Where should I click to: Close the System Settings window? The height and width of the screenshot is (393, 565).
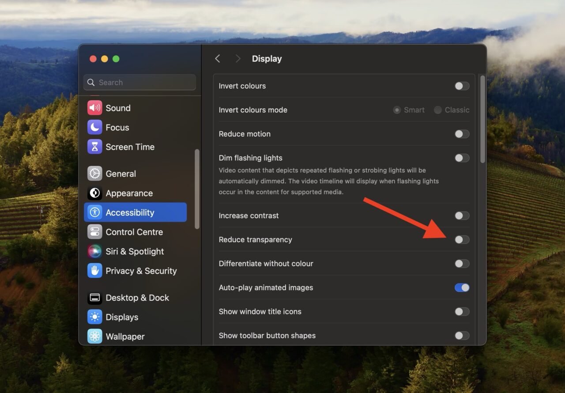pyautogui.click(x=93, y=59)
